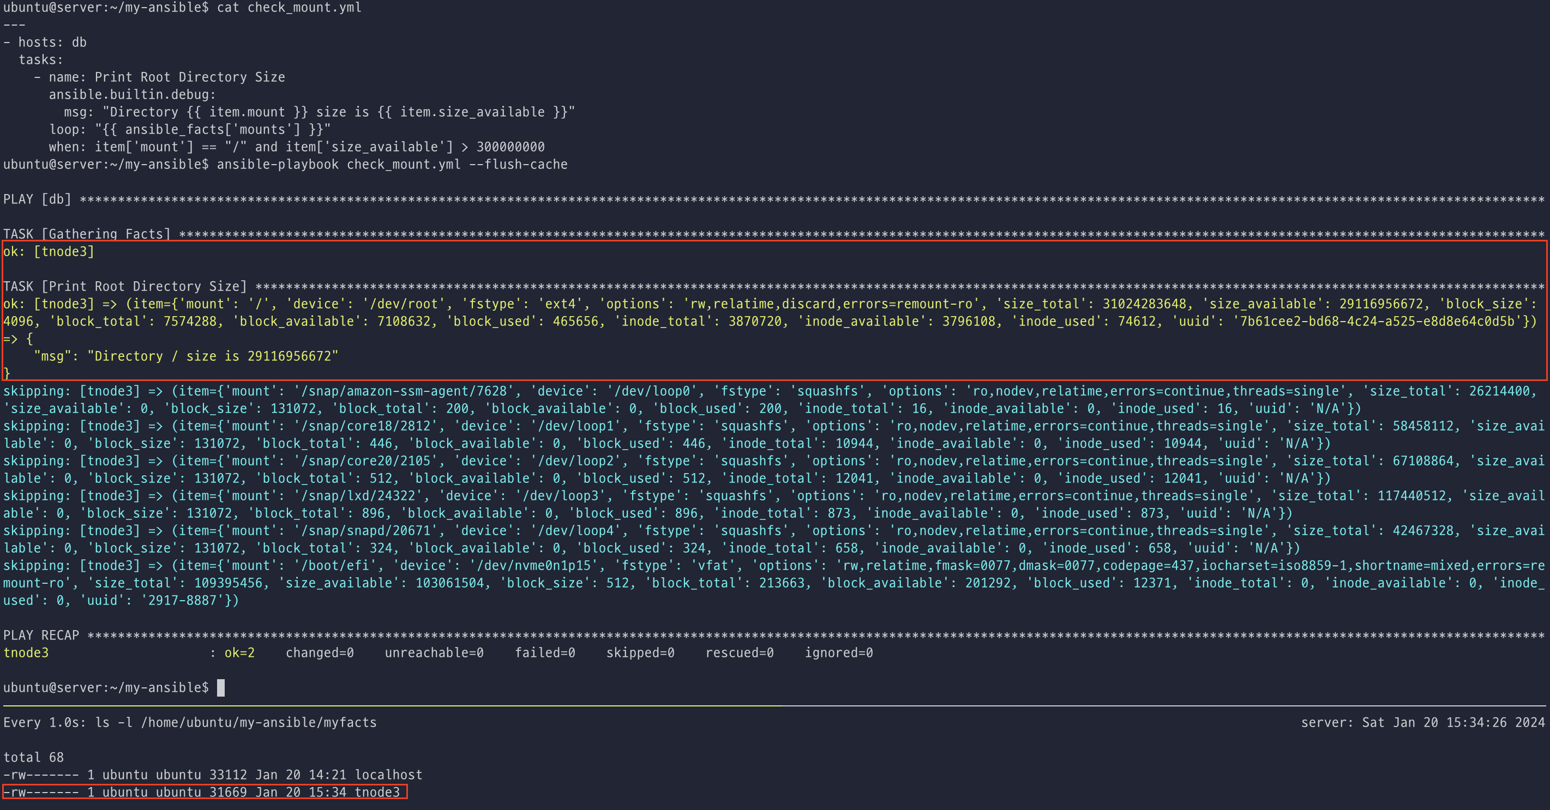The image size is (1550, 810).
Task: Click the 'ok=2' recap value
Action: 239,652
